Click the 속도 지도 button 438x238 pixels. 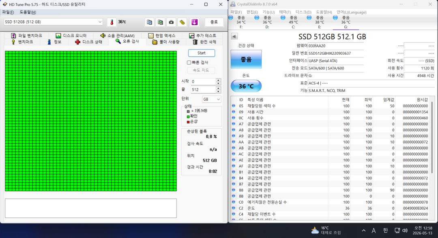(x=201, y=70)
